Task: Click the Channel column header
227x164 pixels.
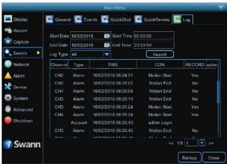Action: pos(59,64)
